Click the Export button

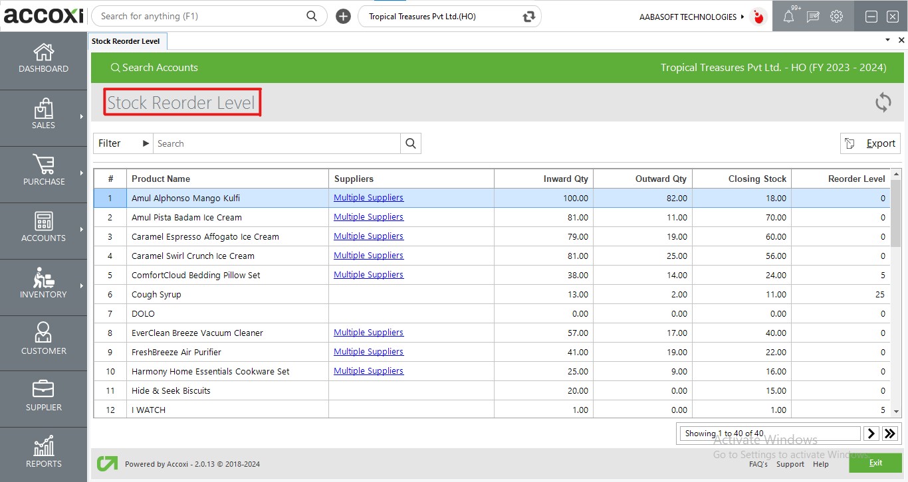pyautogui.click(x=870, y=143)
